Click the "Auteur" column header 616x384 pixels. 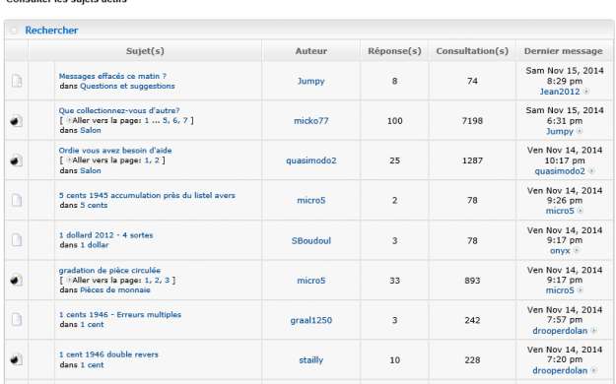(x=310, y=51)
